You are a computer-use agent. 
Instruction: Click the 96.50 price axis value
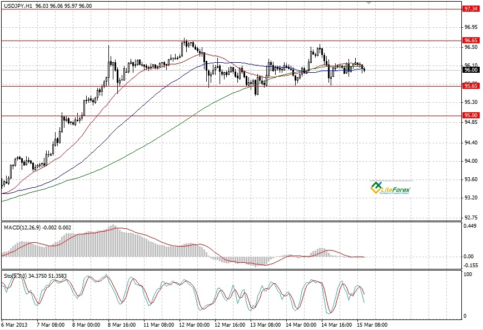point(471,47)
